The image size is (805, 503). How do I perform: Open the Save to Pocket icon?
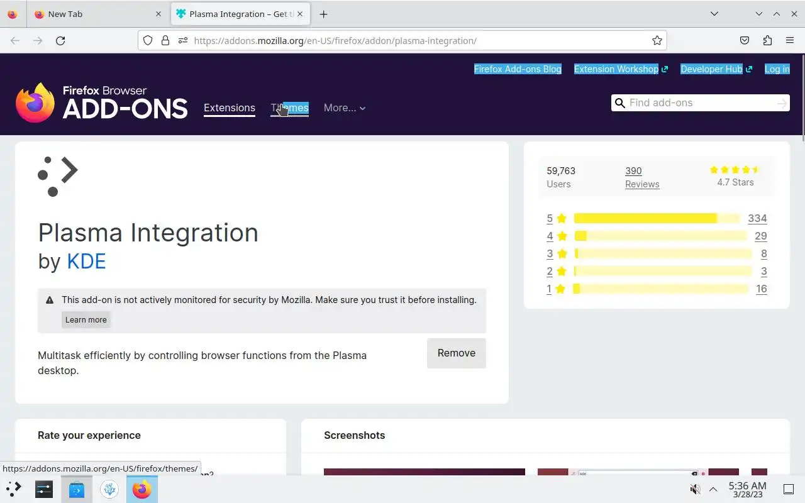(745, 40)
